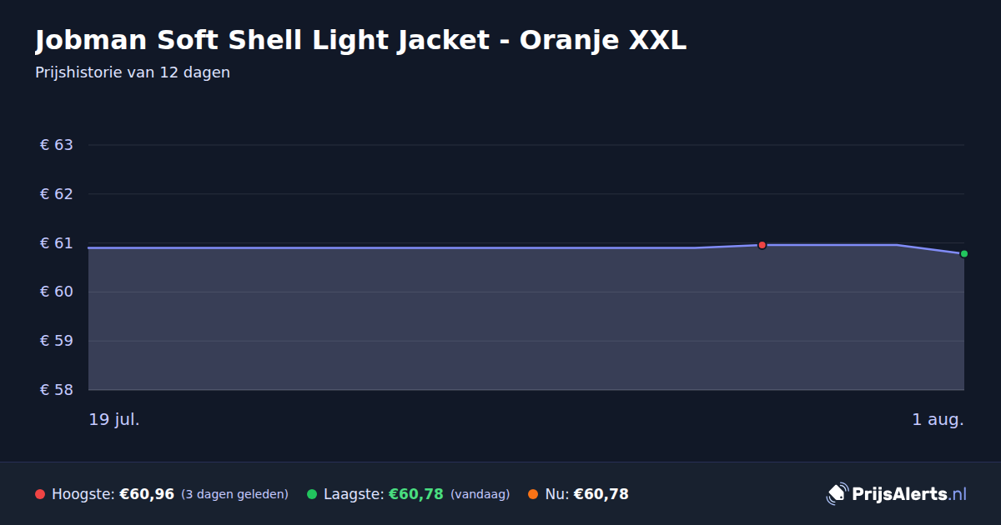Click the highest price value €60,96

pos(147,494)
